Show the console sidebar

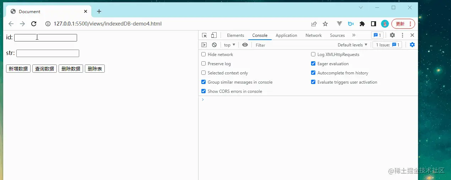pyautogui.click(x=204, y=45)
